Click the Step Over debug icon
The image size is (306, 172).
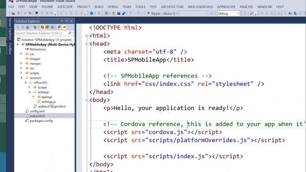295,13
